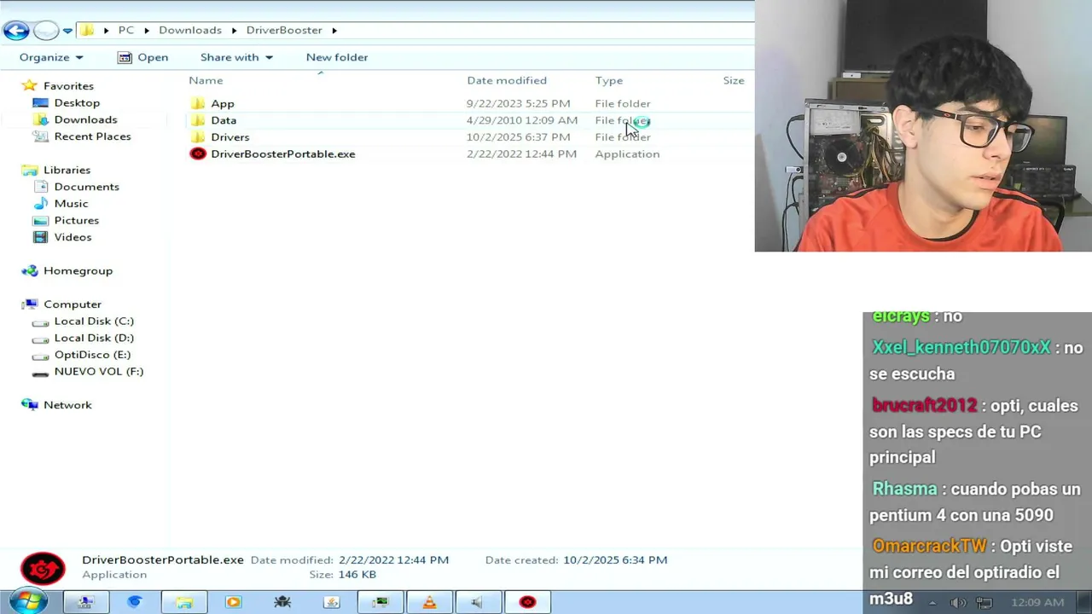Open Favorites in navigation pane

(68, 85)
